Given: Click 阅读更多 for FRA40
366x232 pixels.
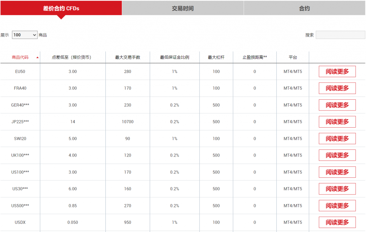Looking at the screenshot, I should (337, 88).
